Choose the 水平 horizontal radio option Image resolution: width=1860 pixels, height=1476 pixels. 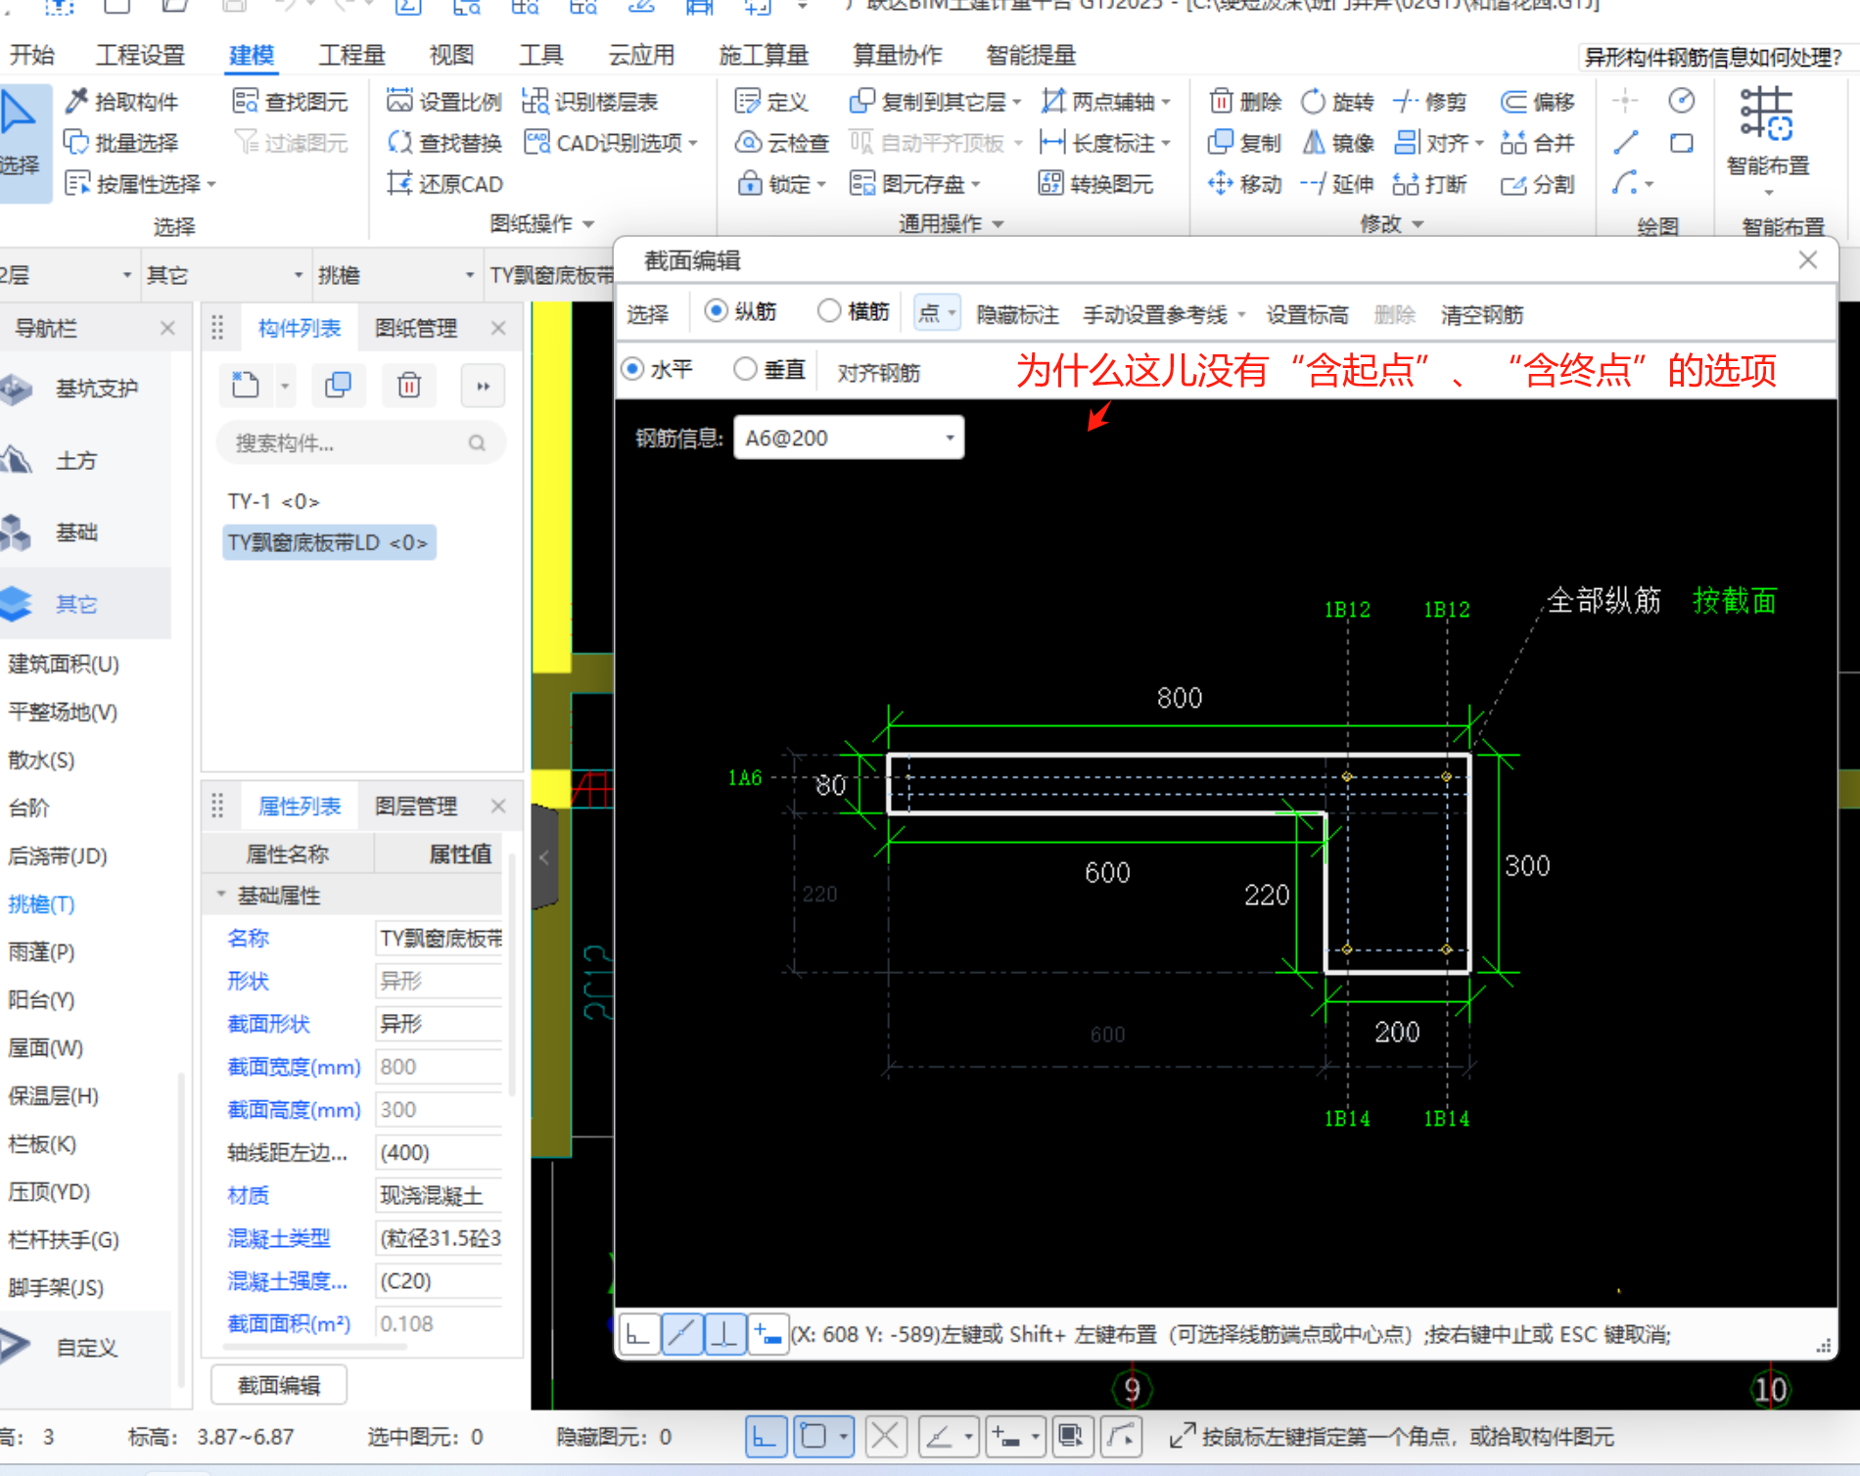(632, 369)
